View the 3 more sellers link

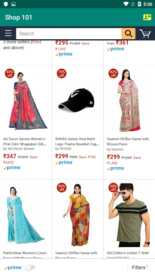coord(22,45)
